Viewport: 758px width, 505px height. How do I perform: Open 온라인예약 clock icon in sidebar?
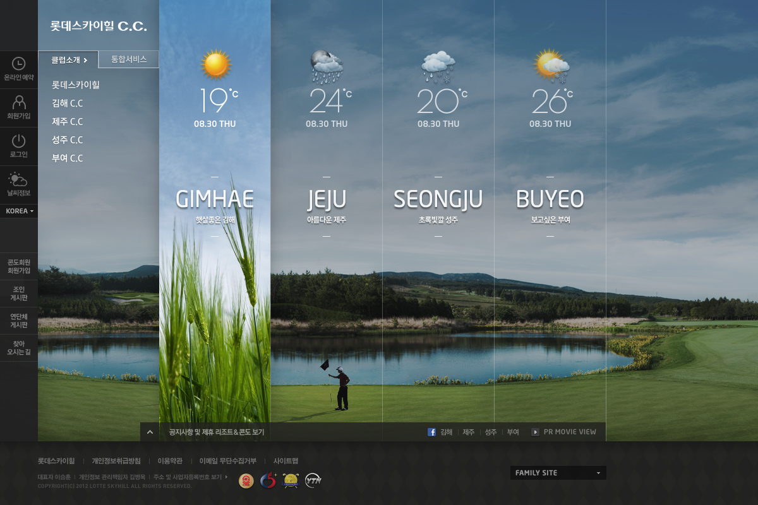(x=19, y=64)
